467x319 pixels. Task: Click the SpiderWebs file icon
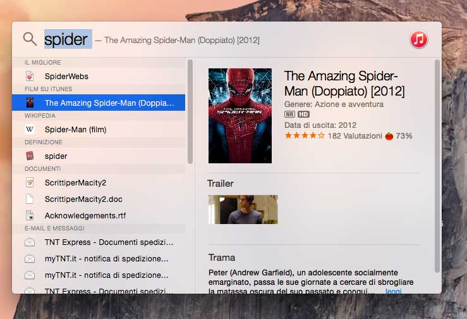[30, 76]
